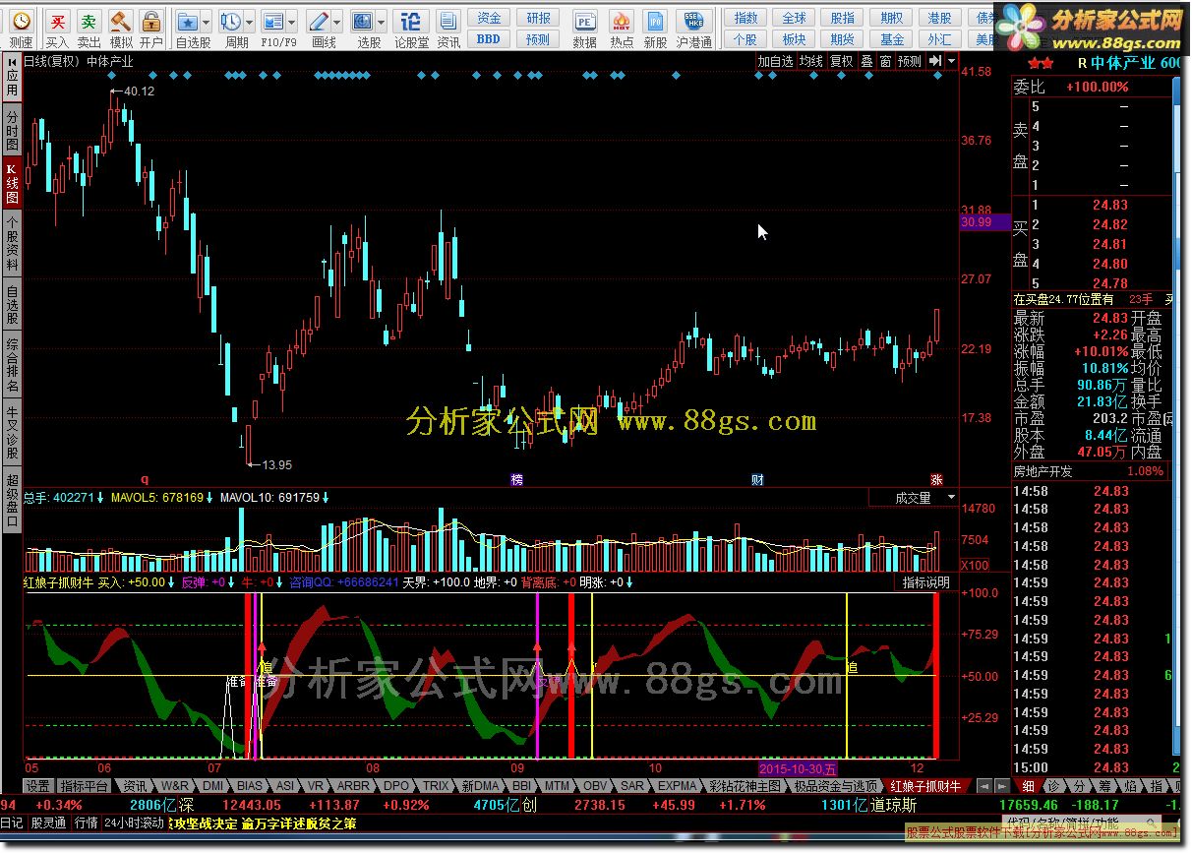Click the 自选股 star folder icon
Image resolution: width=1192 pixels, height=853 pixels.
point(188,20)
